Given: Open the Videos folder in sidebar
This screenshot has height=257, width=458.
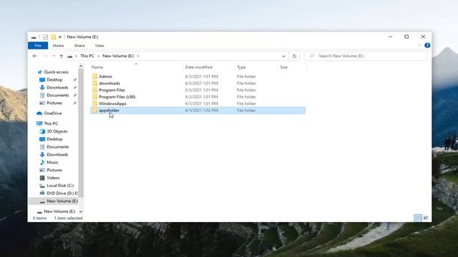Looking at the screenshot, I should (53, 178).
